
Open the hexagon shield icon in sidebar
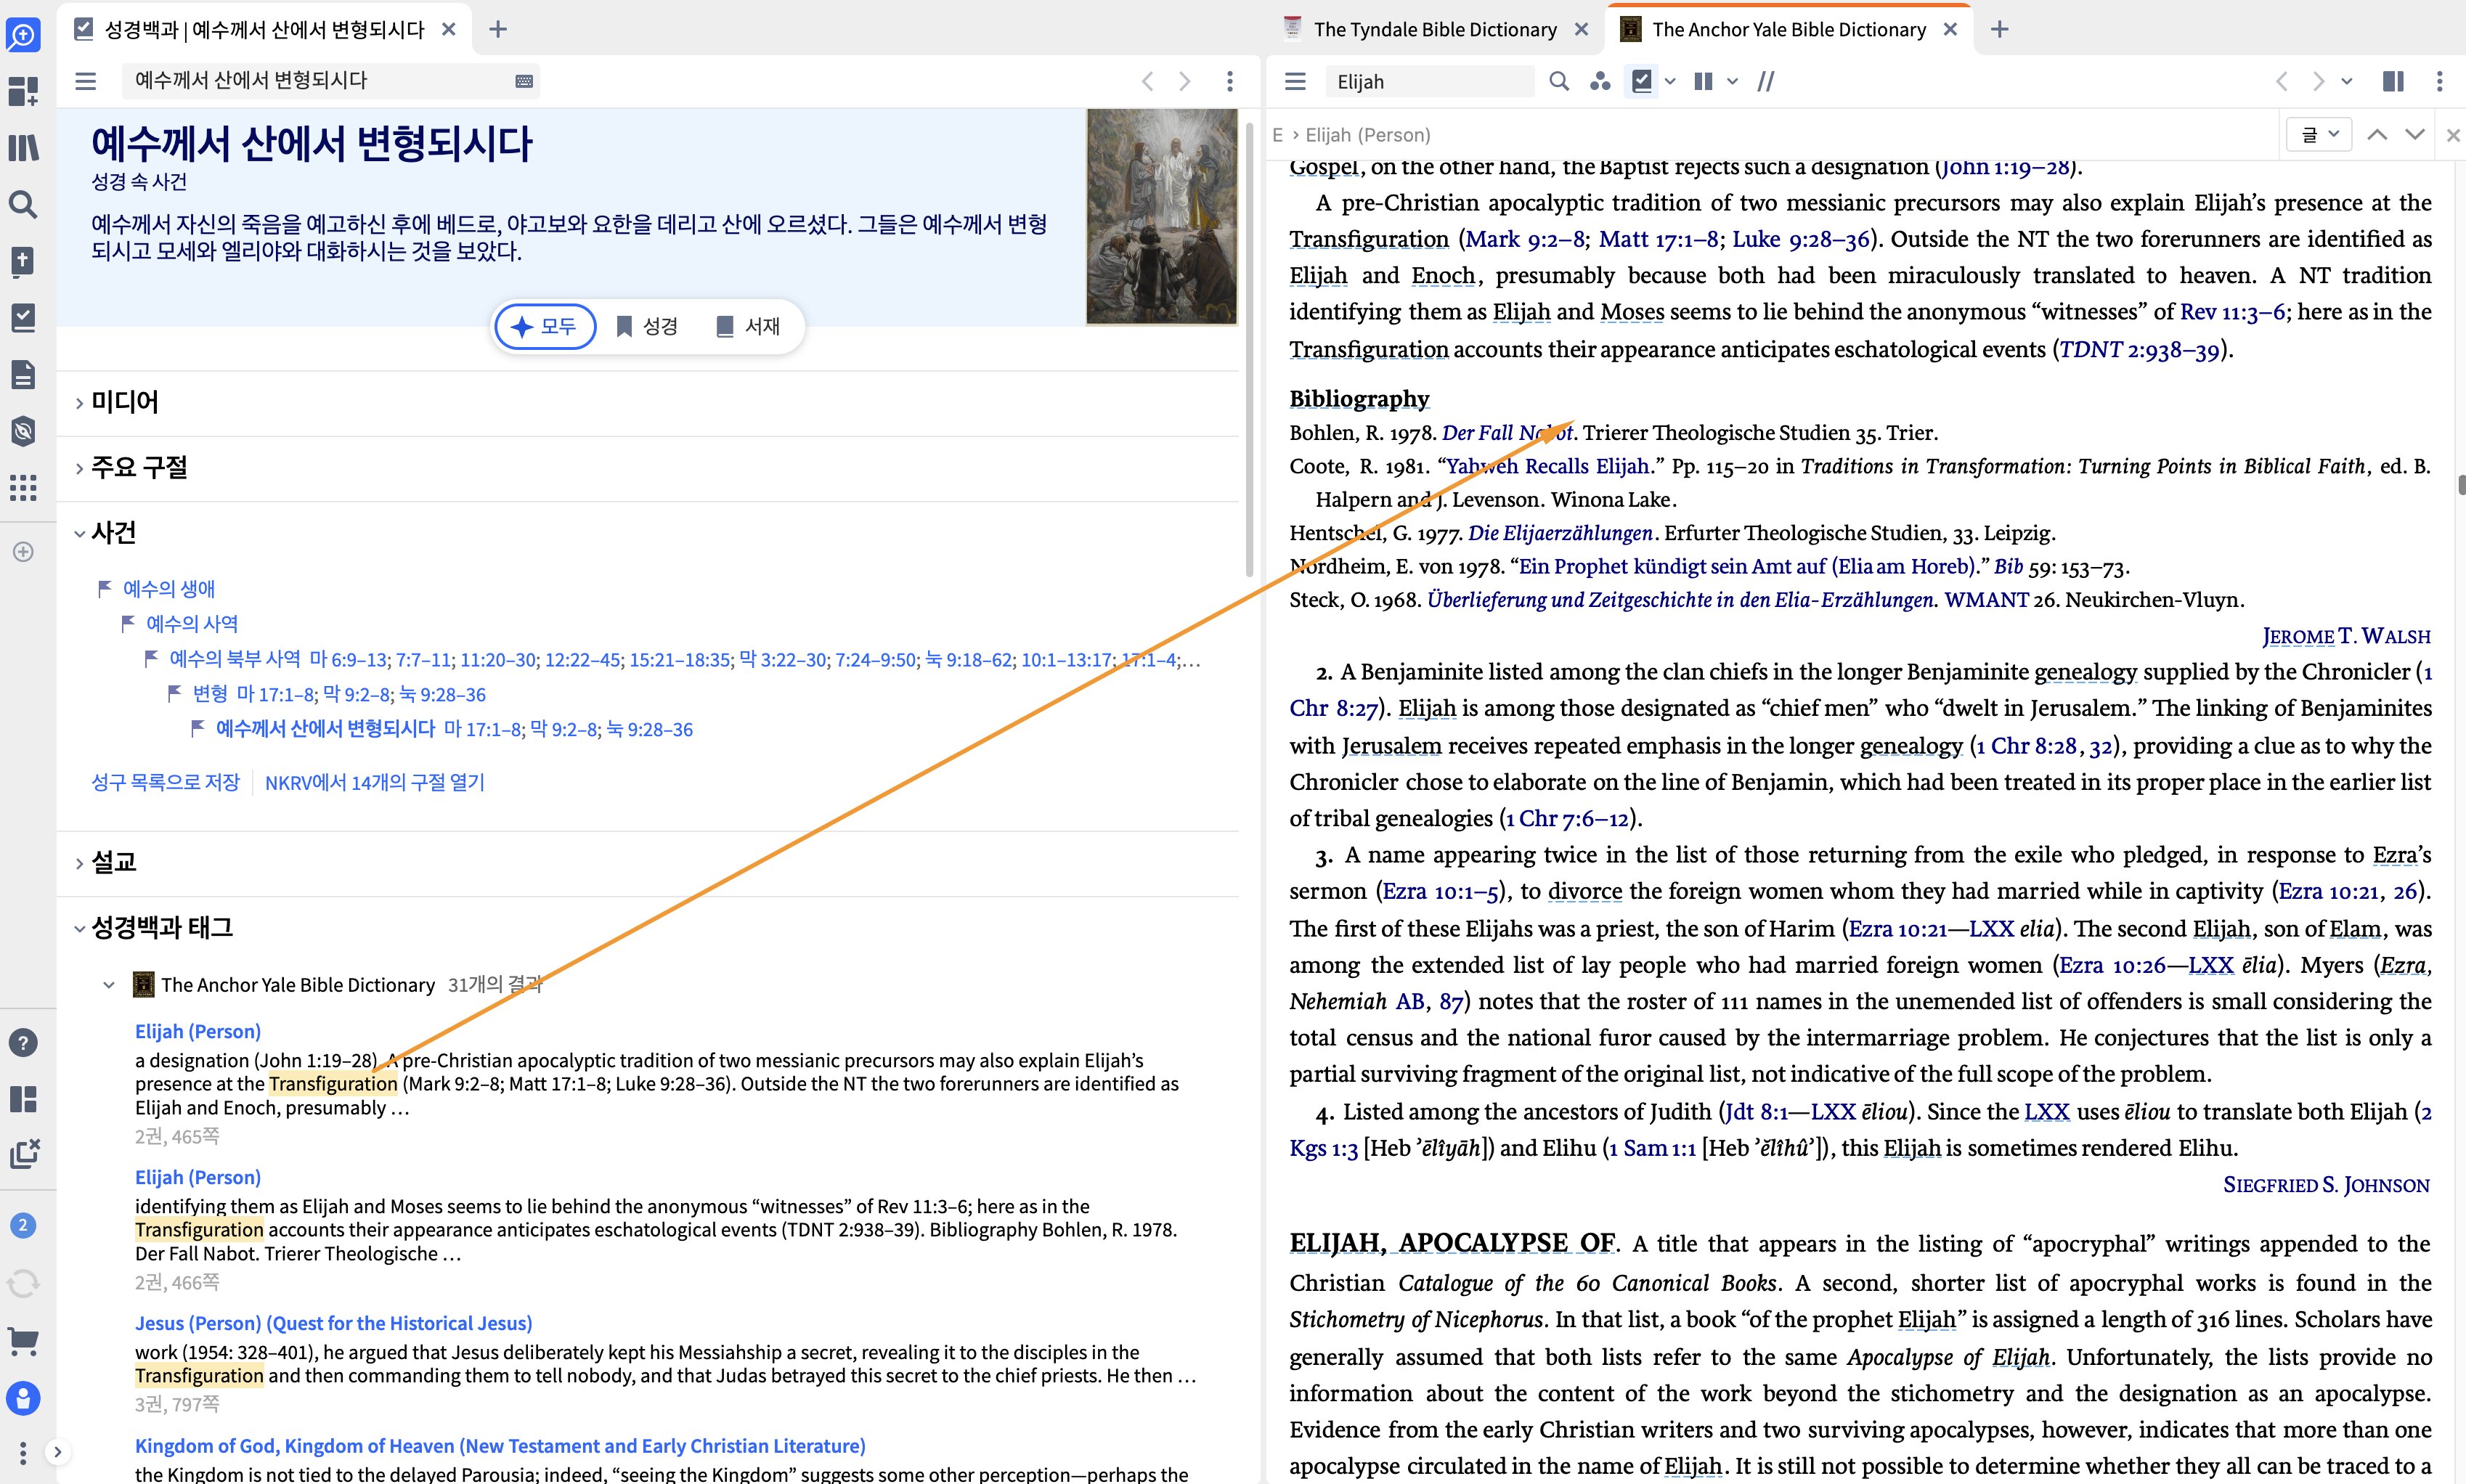pos(23,431)
